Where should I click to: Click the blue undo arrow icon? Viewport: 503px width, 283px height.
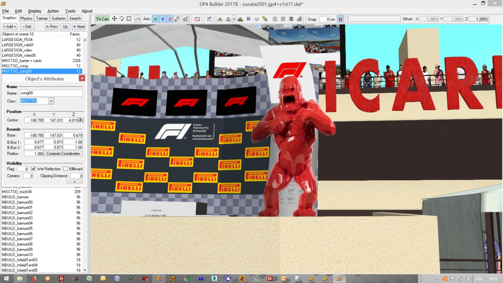pyautogui.click(x=138, y=19)
